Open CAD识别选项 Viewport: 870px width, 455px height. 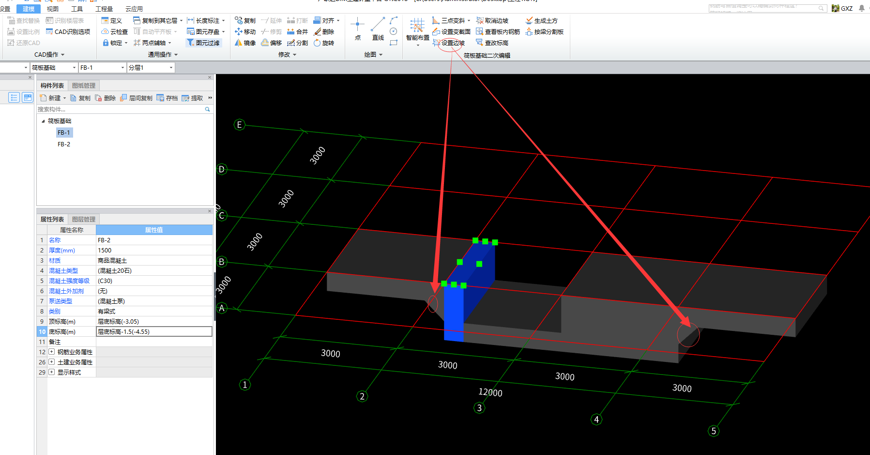(68, 31)
